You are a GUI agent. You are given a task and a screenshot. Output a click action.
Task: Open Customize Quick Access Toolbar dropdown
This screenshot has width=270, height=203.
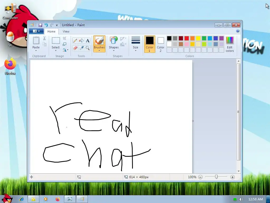click(57, 25)
